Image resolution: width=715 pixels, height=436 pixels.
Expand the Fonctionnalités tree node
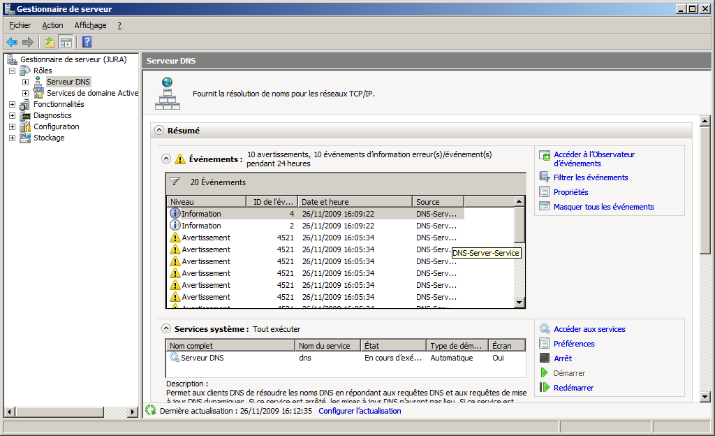(13, 104)
